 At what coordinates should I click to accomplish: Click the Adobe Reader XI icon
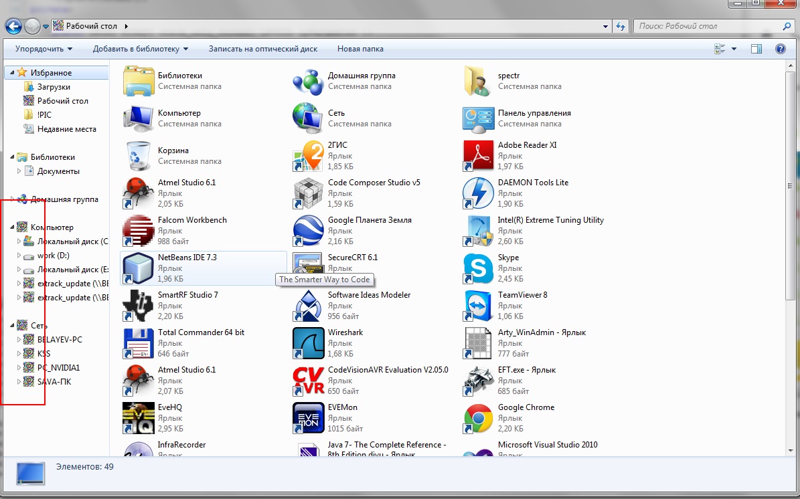[x=478, y=156]
